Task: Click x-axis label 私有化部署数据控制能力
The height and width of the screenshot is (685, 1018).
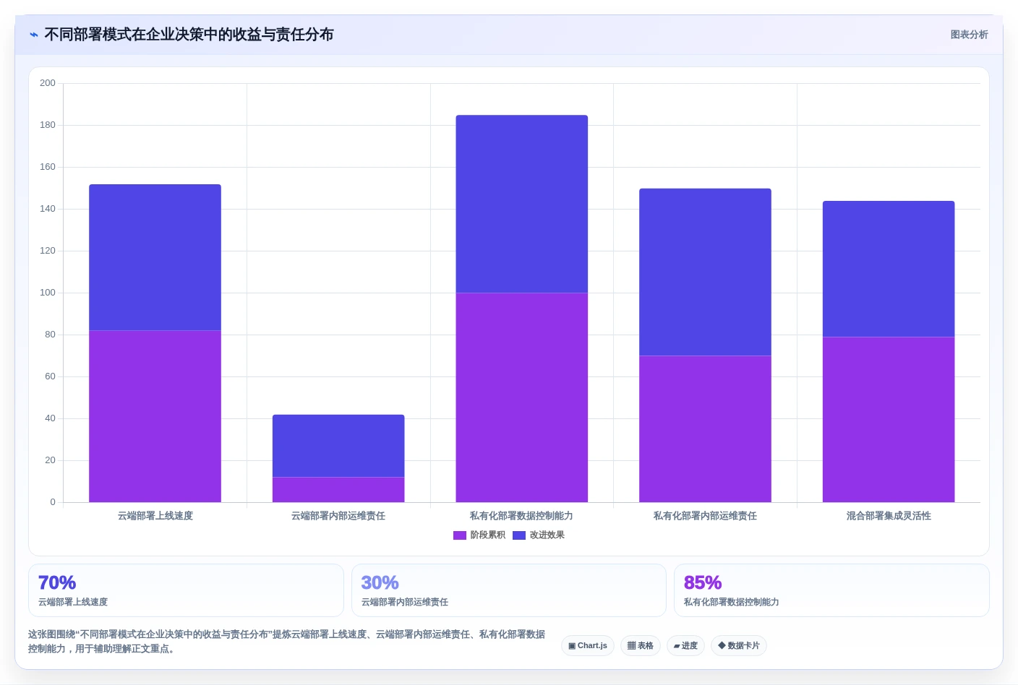Action: (x=522, y=516)
